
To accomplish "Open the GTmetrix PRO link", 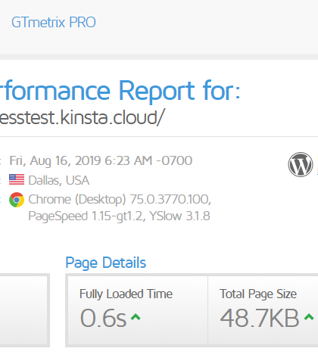I will tap(54, 23).
